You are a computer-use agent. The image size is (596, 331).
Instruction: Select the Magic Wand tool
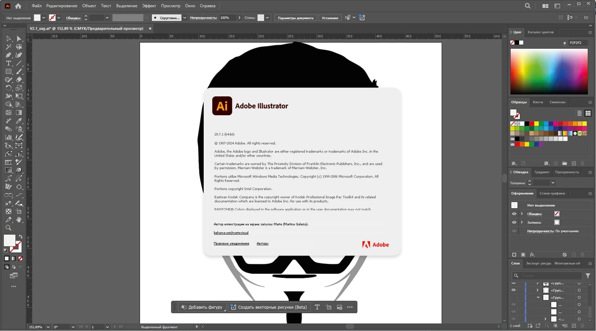click(8, 47)
